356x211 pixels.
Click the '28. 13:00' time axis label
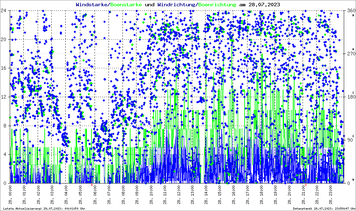coord(193,195)
